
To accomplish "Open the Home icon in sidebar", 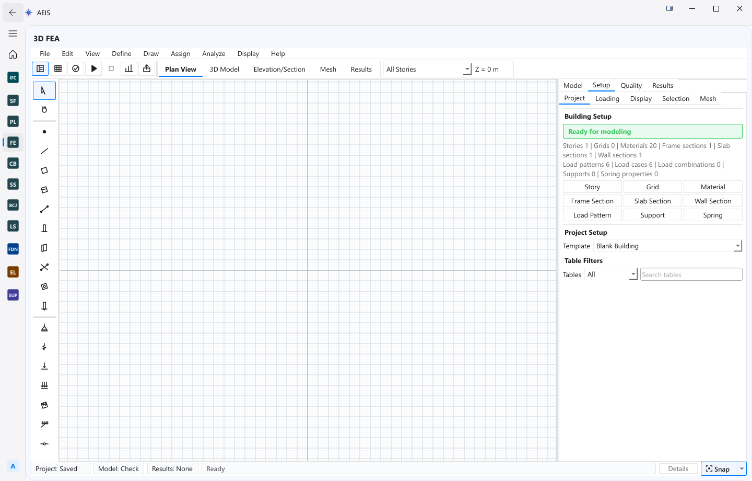I will click(x=13, y=54).
